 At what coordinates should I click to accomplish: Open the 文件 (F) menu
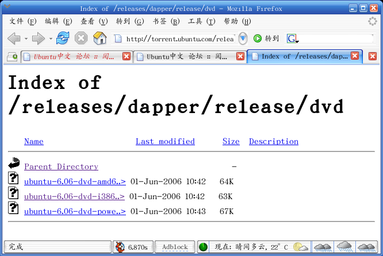pos(23,21)
